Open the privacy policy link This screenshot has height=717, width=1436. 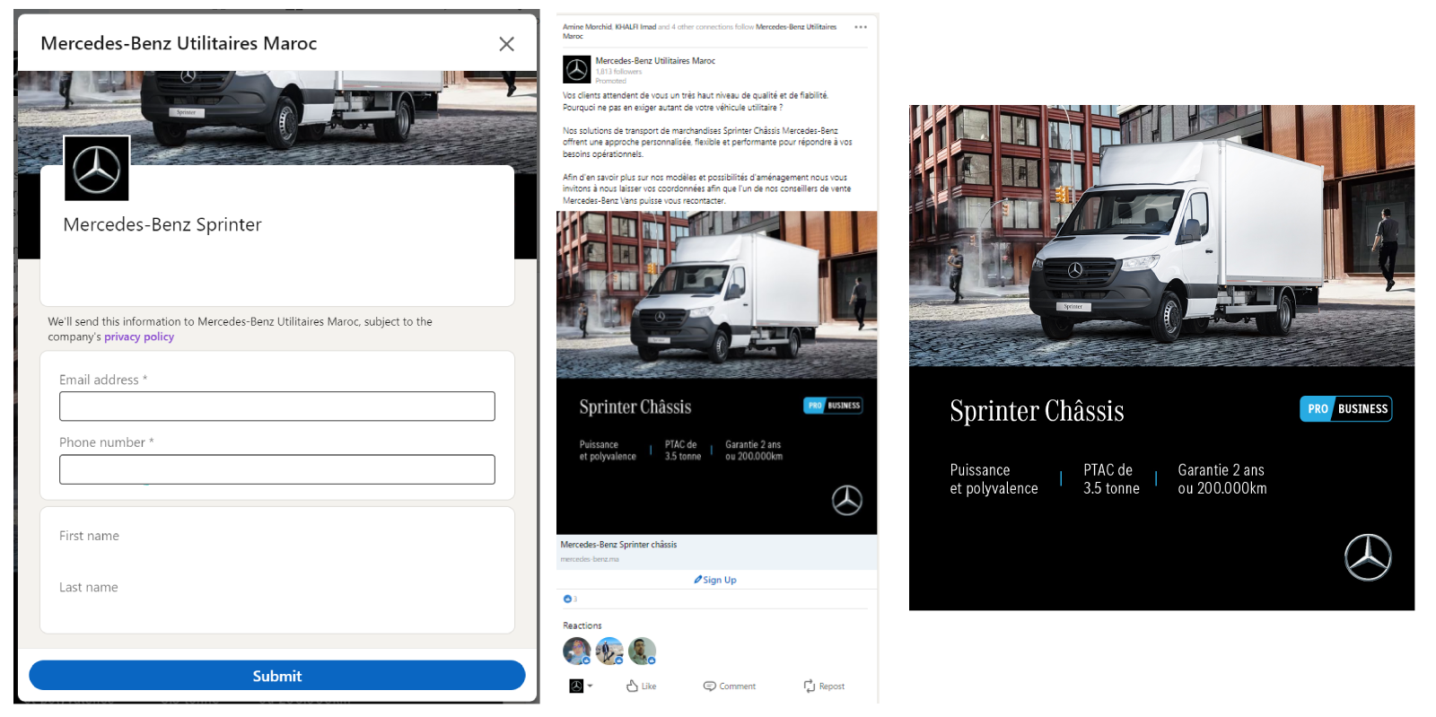(139, 337)
